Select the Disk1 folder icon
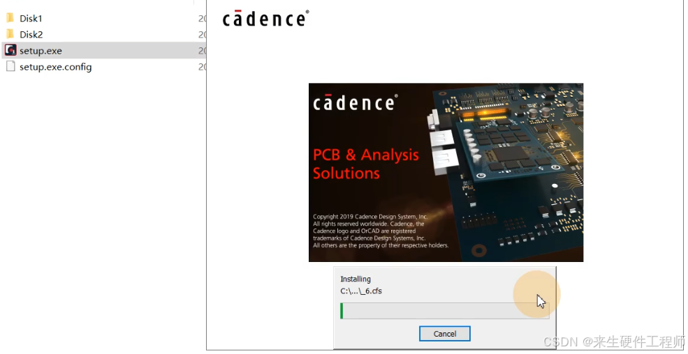The width and height of the screenshot is (688, 354). 10,18
